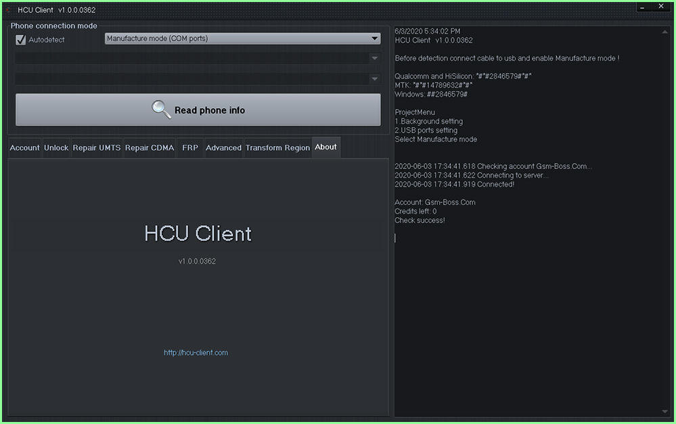Click the '1.Background setting' log line
Viewport: 676px width, 424px height.
point(428,121)
